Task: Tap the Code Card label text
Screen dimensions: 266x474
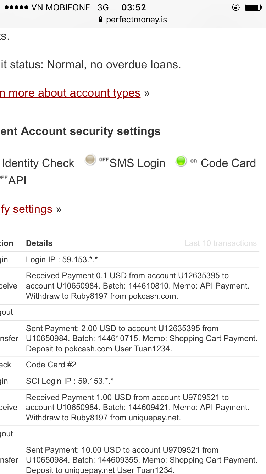Action: (x=228, y=163)
